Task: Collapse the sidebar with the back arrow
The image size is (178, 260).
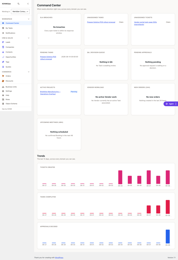Action: coord(28,4)
